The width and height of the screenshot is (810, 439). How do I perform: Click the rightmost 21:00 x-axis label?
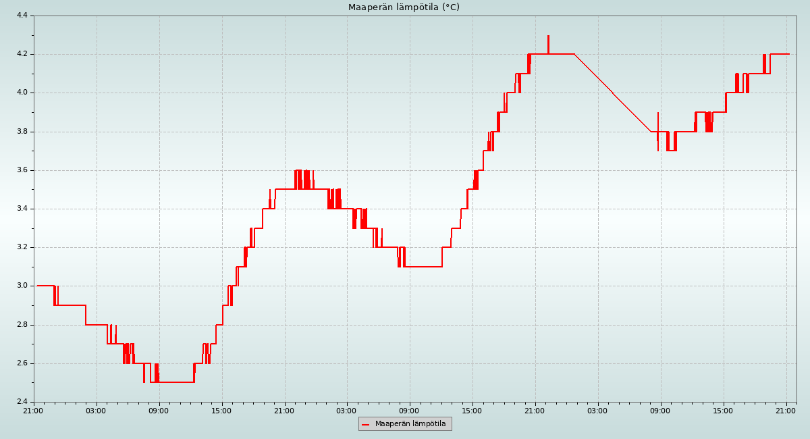(x=786, y=410)
